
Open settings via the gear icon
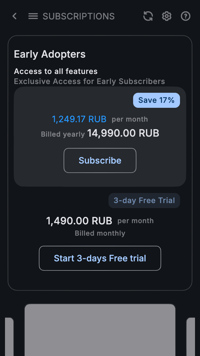pos(167,16)
